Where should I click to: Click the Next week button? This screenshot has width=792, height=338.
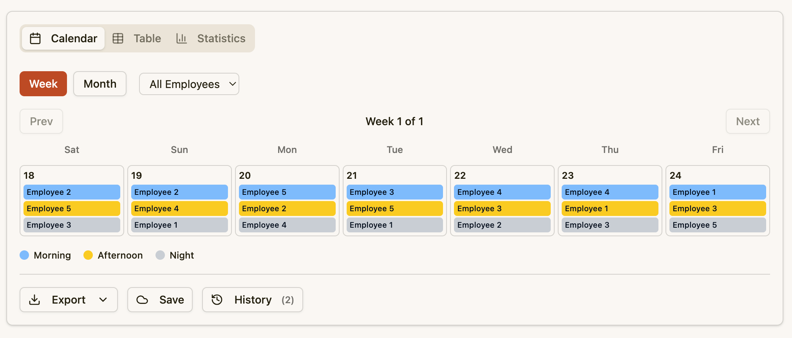(748, 121)
